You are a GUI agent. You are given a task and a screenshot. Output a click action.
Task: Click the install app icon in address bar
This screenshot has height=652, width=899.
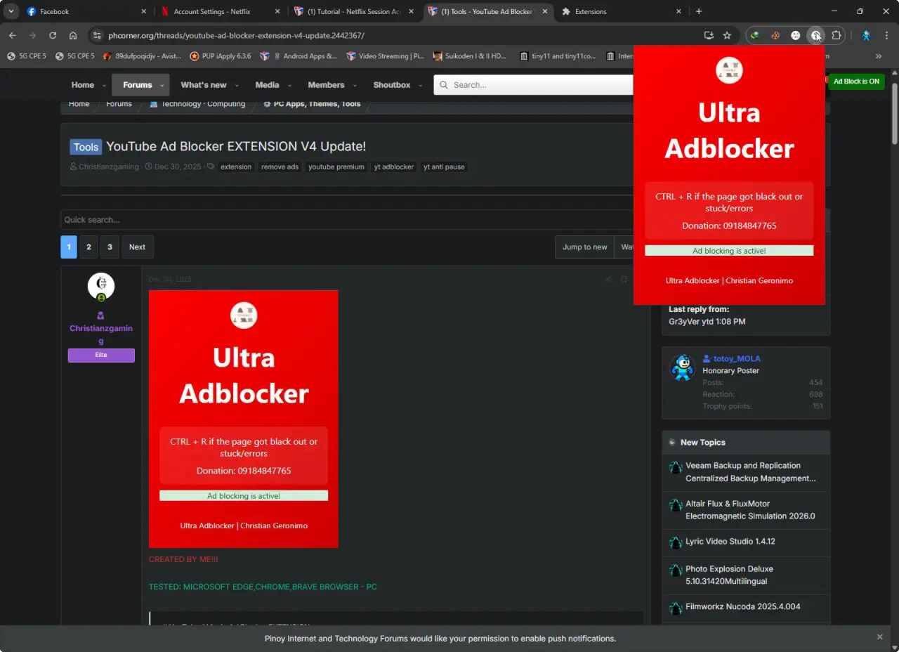709,35
